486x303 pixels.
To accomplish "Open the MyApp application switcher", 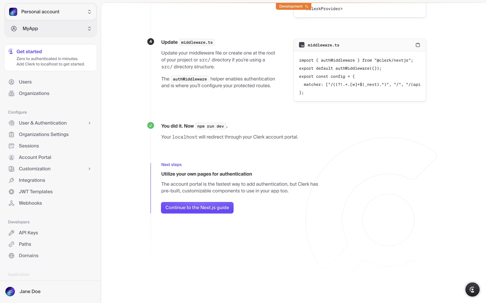I will (x=50, y=29).
